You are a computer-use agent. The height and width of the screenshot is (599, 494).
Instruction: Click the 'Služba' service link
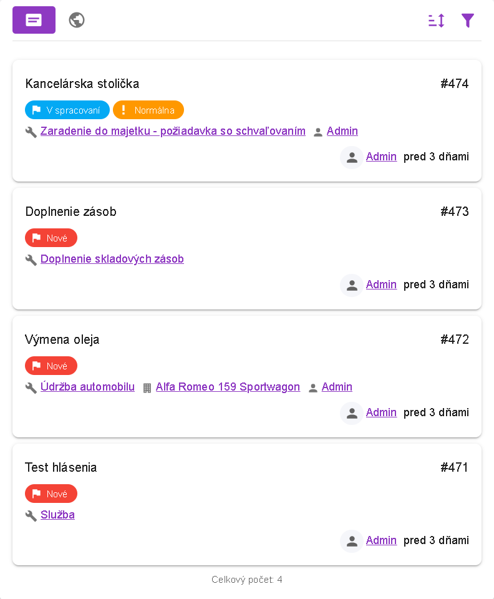point(57,515)
